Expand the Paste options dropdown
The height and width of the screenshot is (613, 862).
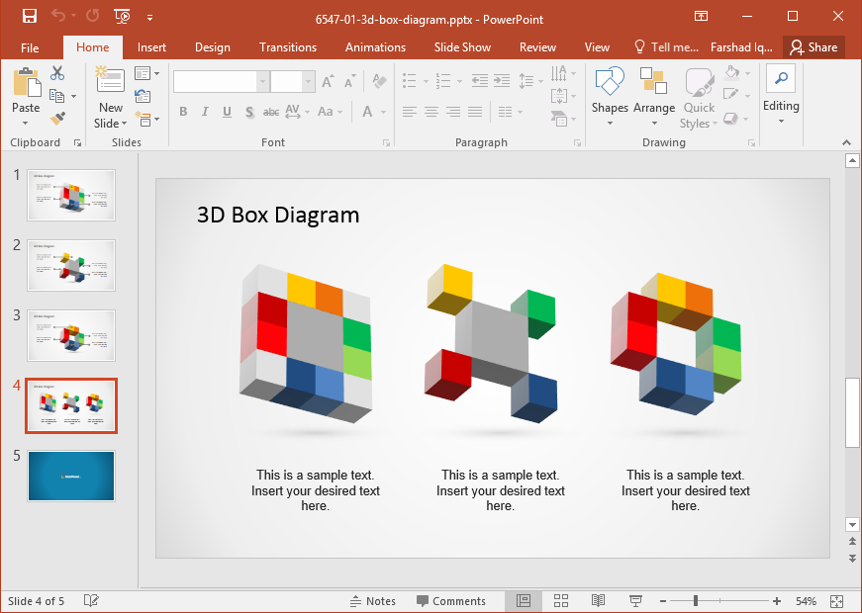pos(26,124)
